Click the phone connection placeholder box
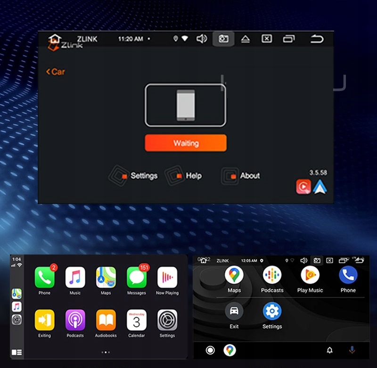Image resolution: width=377 pixels, height=368 pixels. [x=185, y=105]
